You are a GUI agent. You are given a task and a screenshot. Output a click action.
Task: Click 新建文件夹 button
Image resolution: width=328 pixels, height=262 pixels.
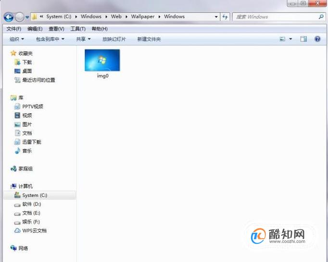(149, 39)
